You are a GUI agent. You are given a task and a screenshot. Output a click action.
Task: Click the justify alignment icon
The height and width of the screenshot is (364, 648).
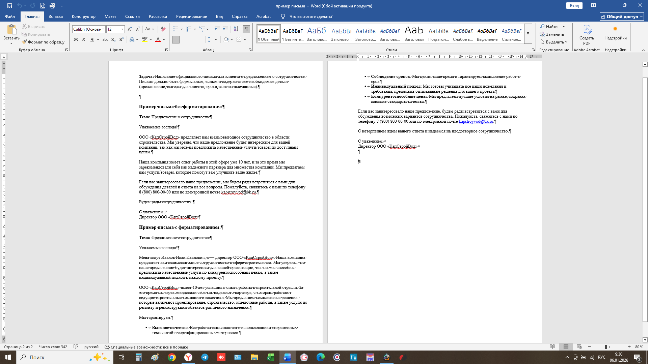200,39
